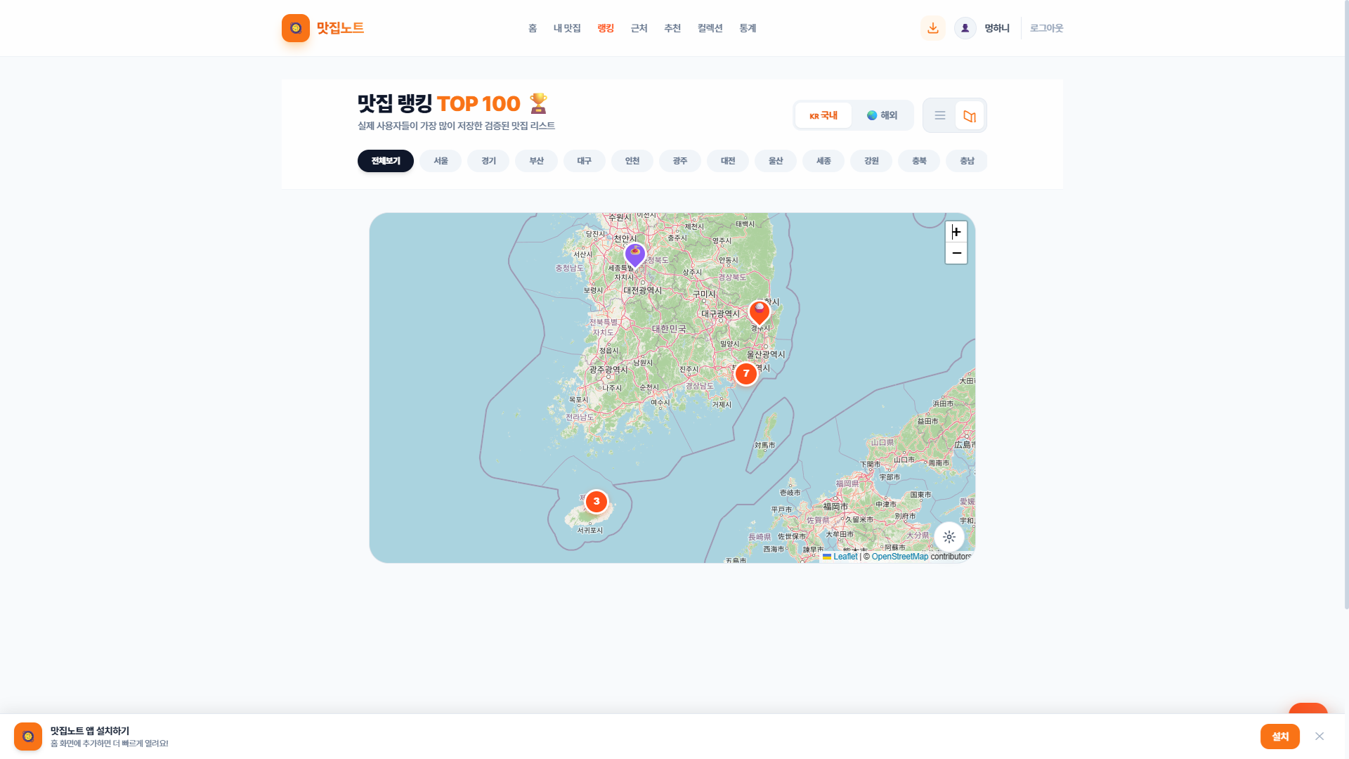
Task: Open 근처 navigation item
Action: click(x=639, y=28)
